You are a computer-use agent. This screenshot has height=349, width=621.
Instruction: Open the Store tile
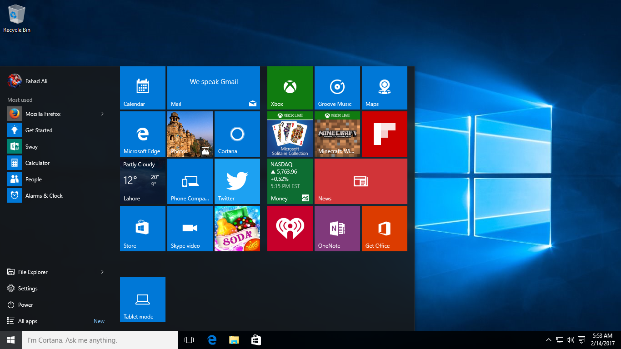point(143,229)
